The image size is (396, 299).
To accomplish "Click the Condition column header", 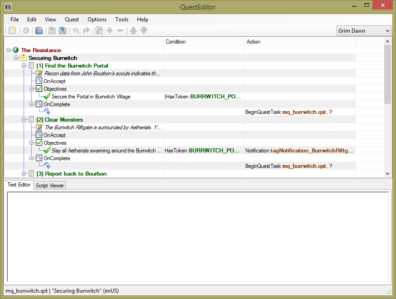I will pyautogui.click(x=176, y=42).
